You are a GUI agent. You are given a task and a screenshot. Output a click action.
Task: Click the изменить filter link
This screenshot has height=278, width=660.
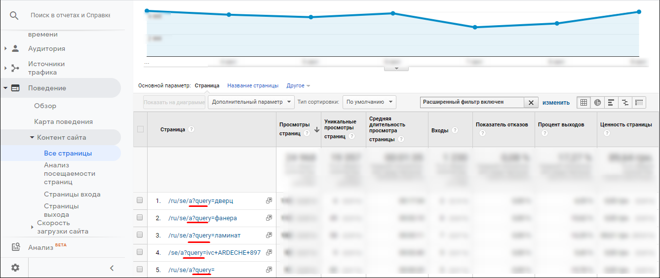point(556,102)
